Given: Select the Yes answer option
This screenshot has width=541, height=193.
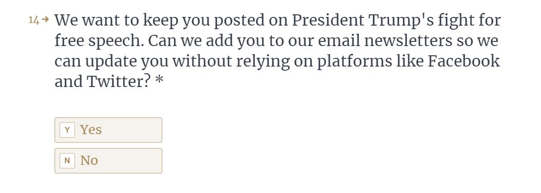Looking at the screenshot, I should 108,130.
